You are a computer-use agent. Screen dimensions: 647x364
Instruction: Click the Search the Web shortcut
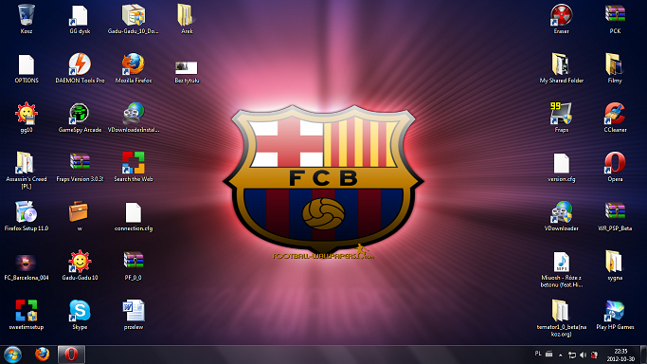134,163
